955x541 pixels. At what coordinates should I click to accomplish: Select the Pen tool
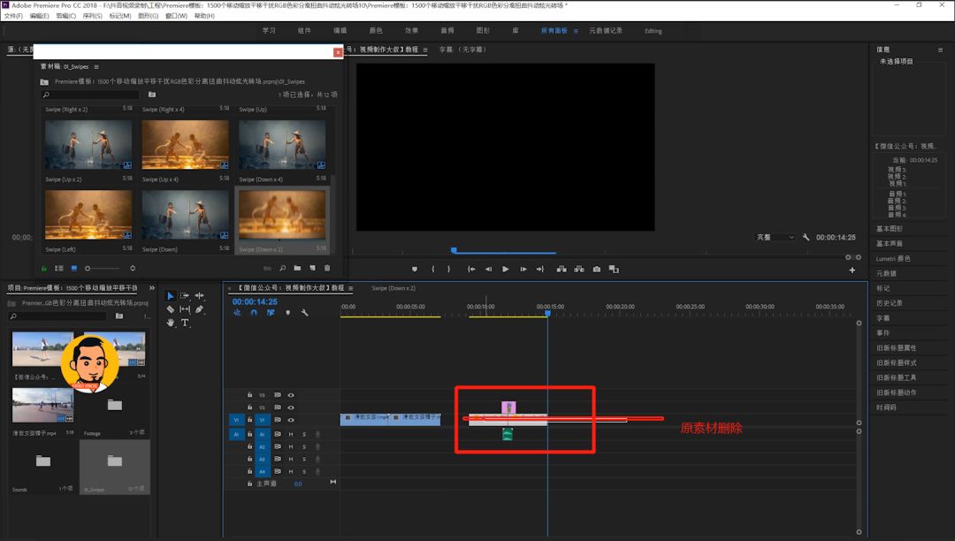(x=199, y=309)
